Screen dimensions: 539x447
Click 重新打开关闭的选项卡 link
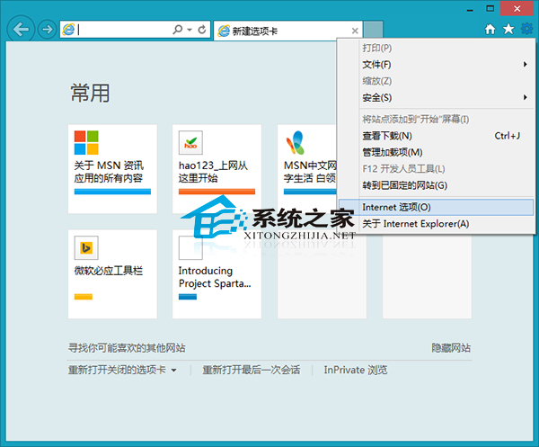117,370
